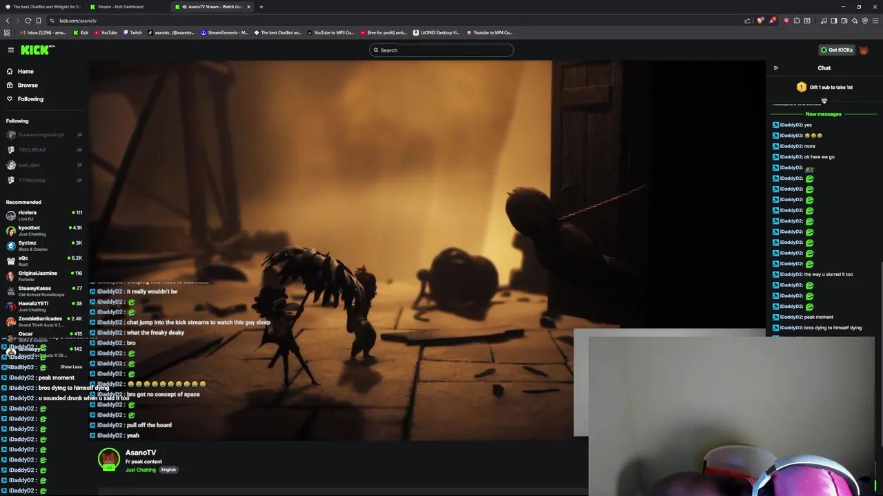
Task: Expand the gift sub leaderboard chevron
Action: [824, 101]
